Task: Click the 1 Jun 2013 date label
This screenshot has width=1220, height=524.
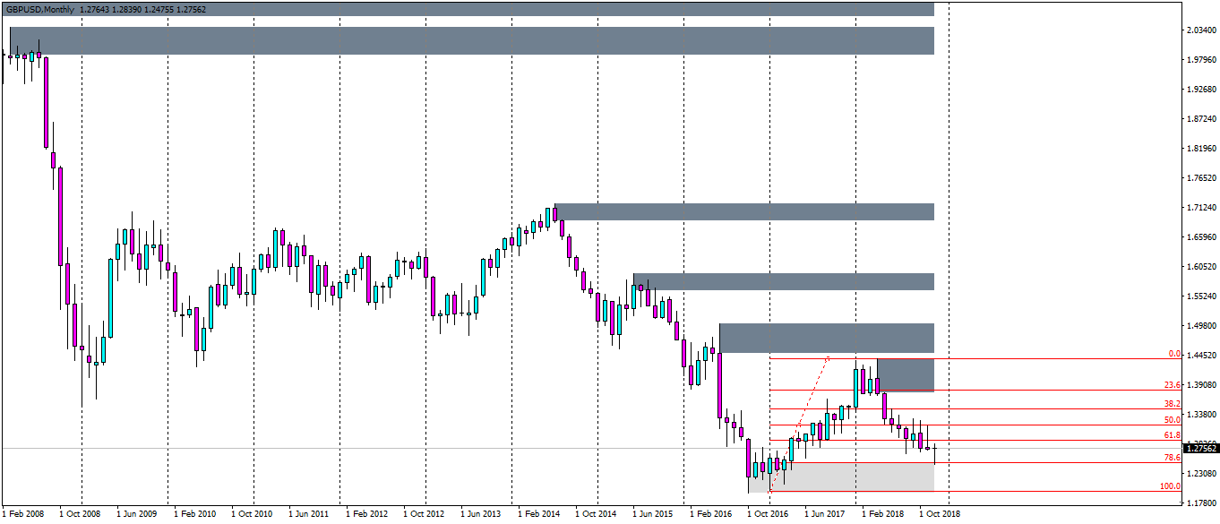Action: pos(481,515)
